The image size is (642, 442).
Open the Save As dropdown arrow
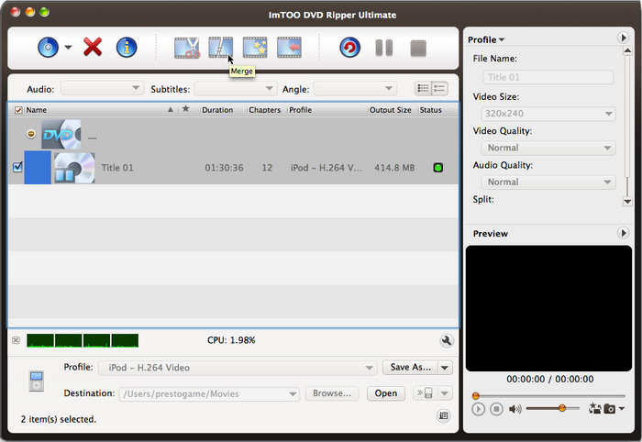pos(445,368)
